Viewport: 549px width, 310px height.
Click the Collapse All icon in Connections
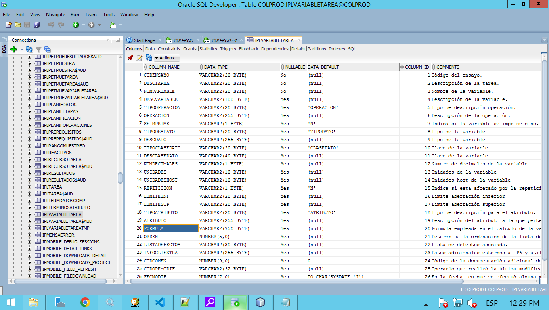point(47,50)
